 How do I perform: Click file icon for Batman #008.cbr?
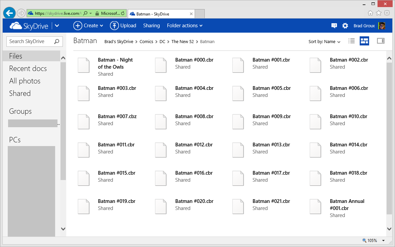coord(161,121)
